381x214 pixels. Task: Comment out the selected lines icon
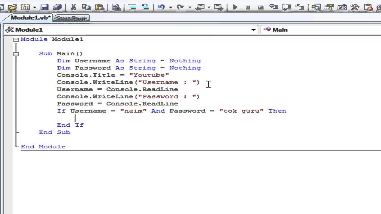132,7
